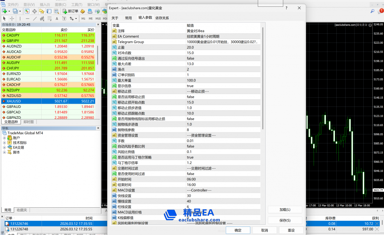The width and height of the screenshot is (384, 235).
Task: Click the search magnifier icon at top right
Action: 373,11
